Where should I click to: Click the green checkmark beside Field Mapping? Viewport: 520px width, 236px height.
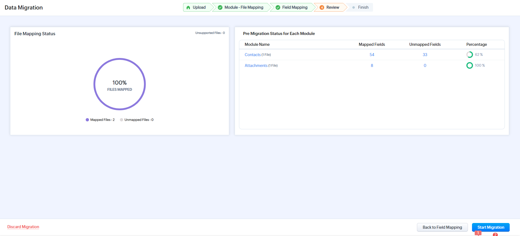click(x=278, y=8)
